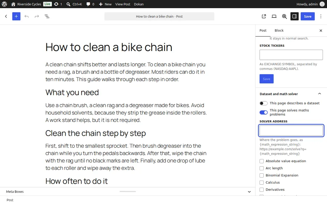Switch to the Block tab
Screen dimensions: 327x204
tap(279, 31)
